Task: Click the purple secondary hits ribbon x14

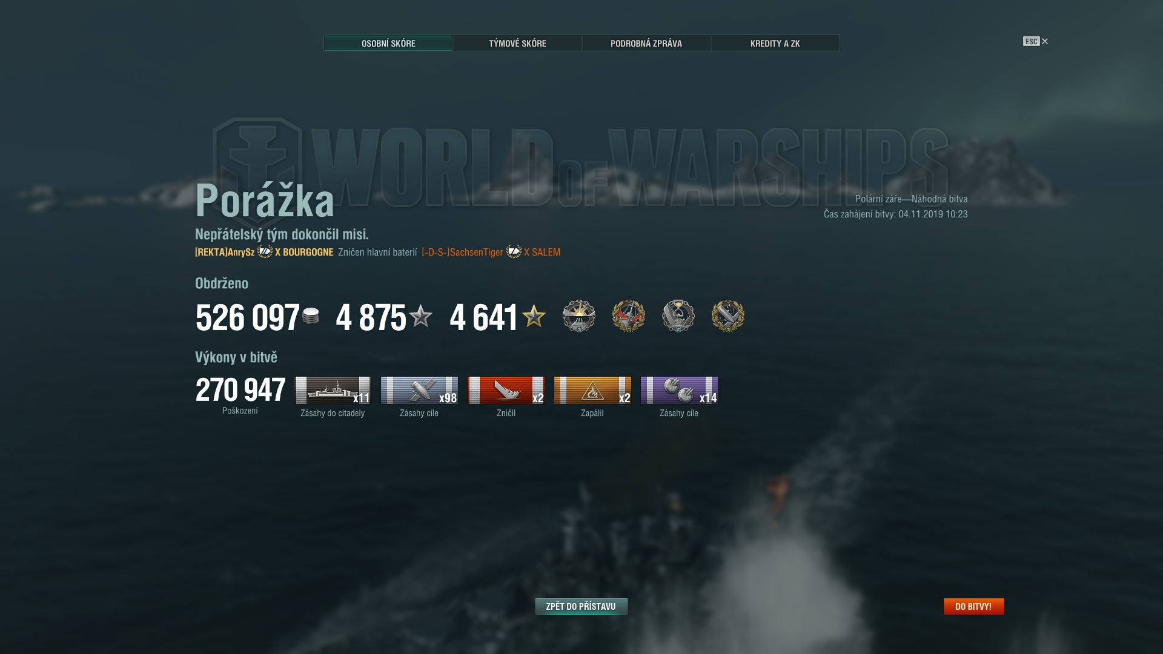Action: pyautogui.click(x=679, y=390)
